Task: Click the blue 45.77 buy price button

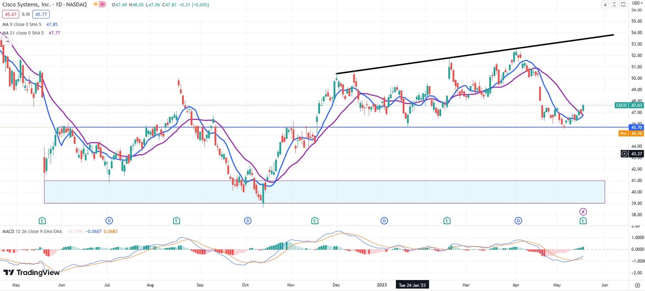Action: (x=40, y=14)
